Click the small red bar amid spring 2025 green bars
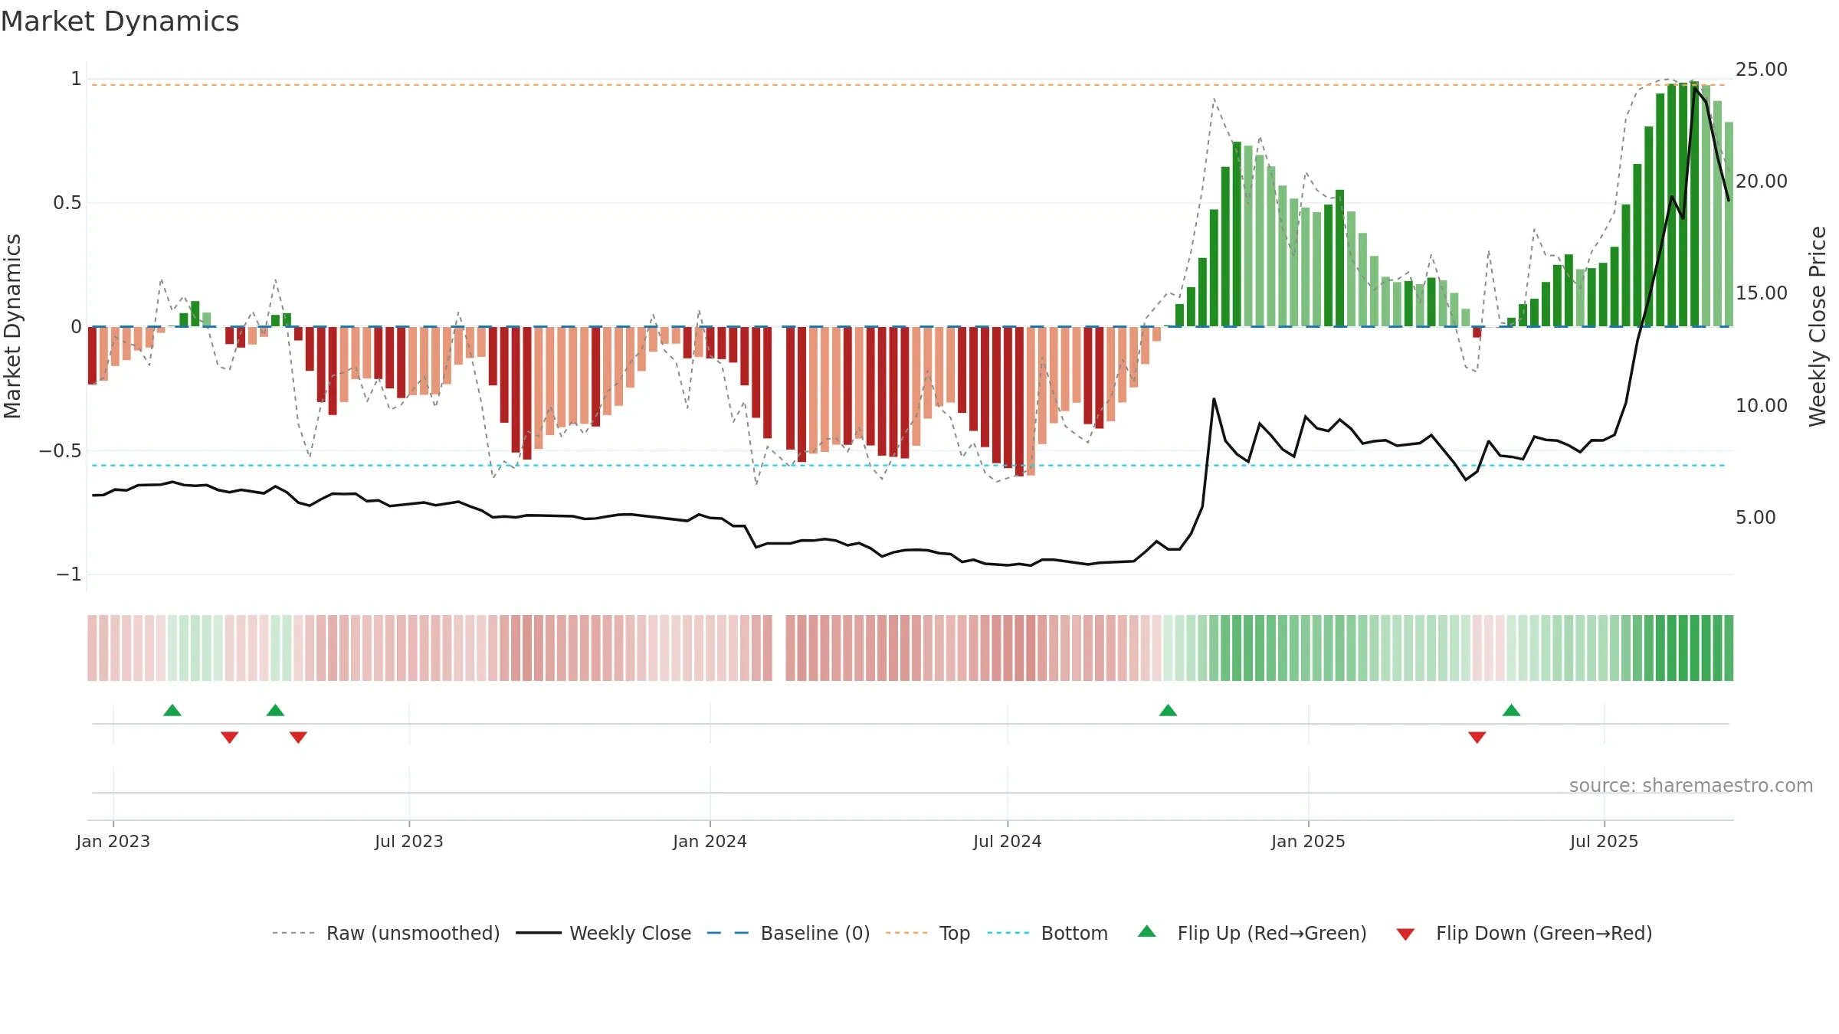1839x1034 pixels. [x=1477, y=332]
